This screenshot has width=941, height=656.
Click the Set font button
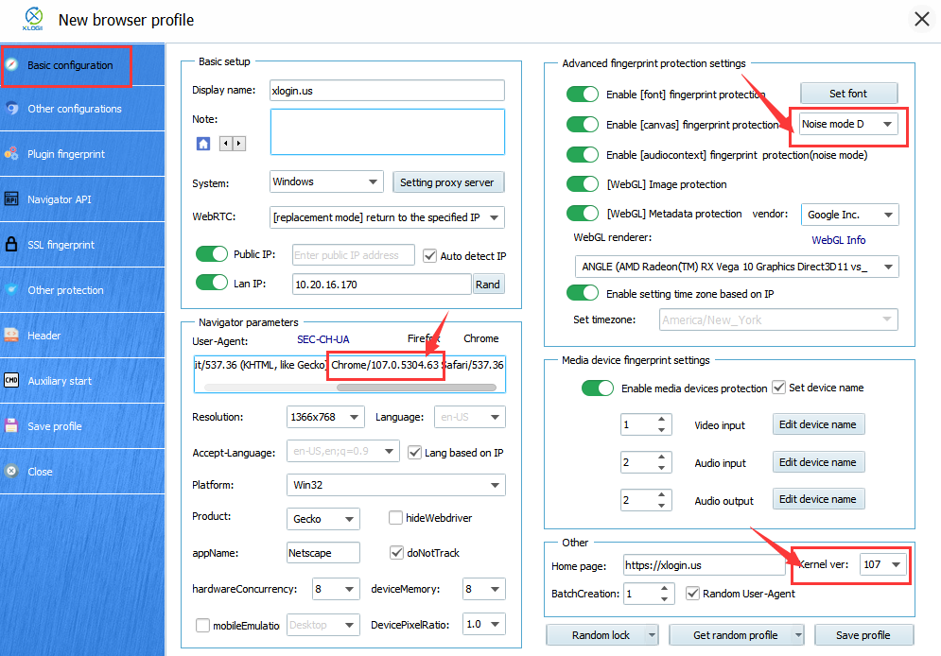pos(848,94)
